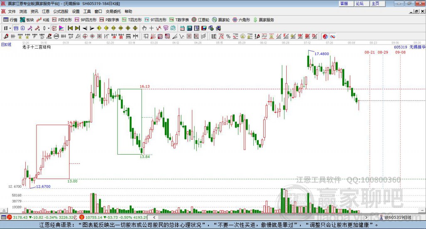Select the hand pan tool
Image resolution: width=426 pixels, height=229 pixels.
coord(144,28)
